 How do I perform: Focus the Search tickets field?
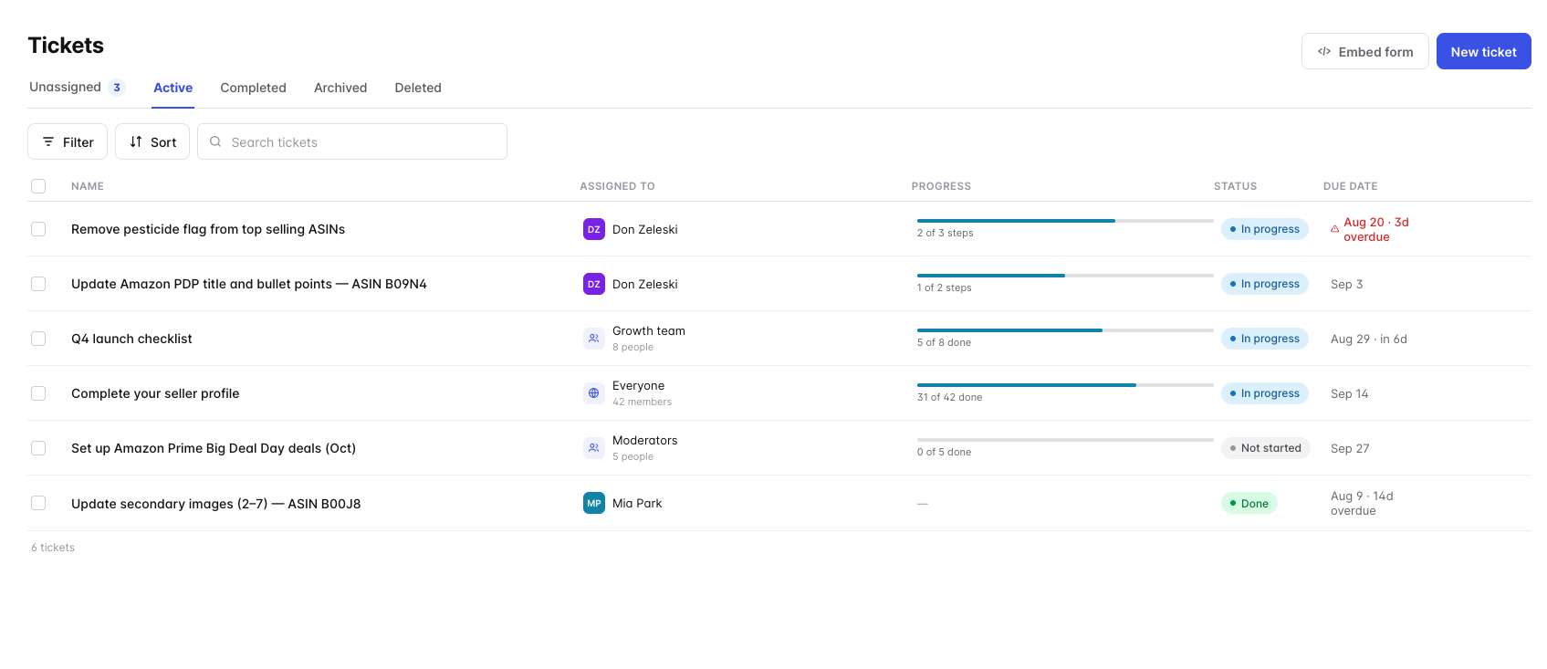pos(352,141)
